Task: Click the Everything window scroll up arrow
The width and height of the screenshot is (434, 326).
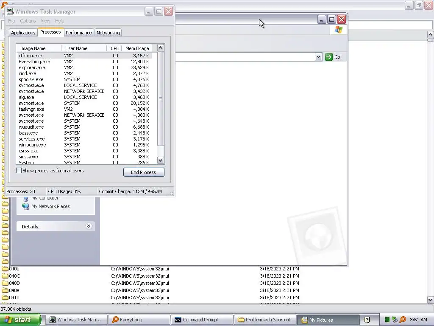Action: (x=430, y=35)
